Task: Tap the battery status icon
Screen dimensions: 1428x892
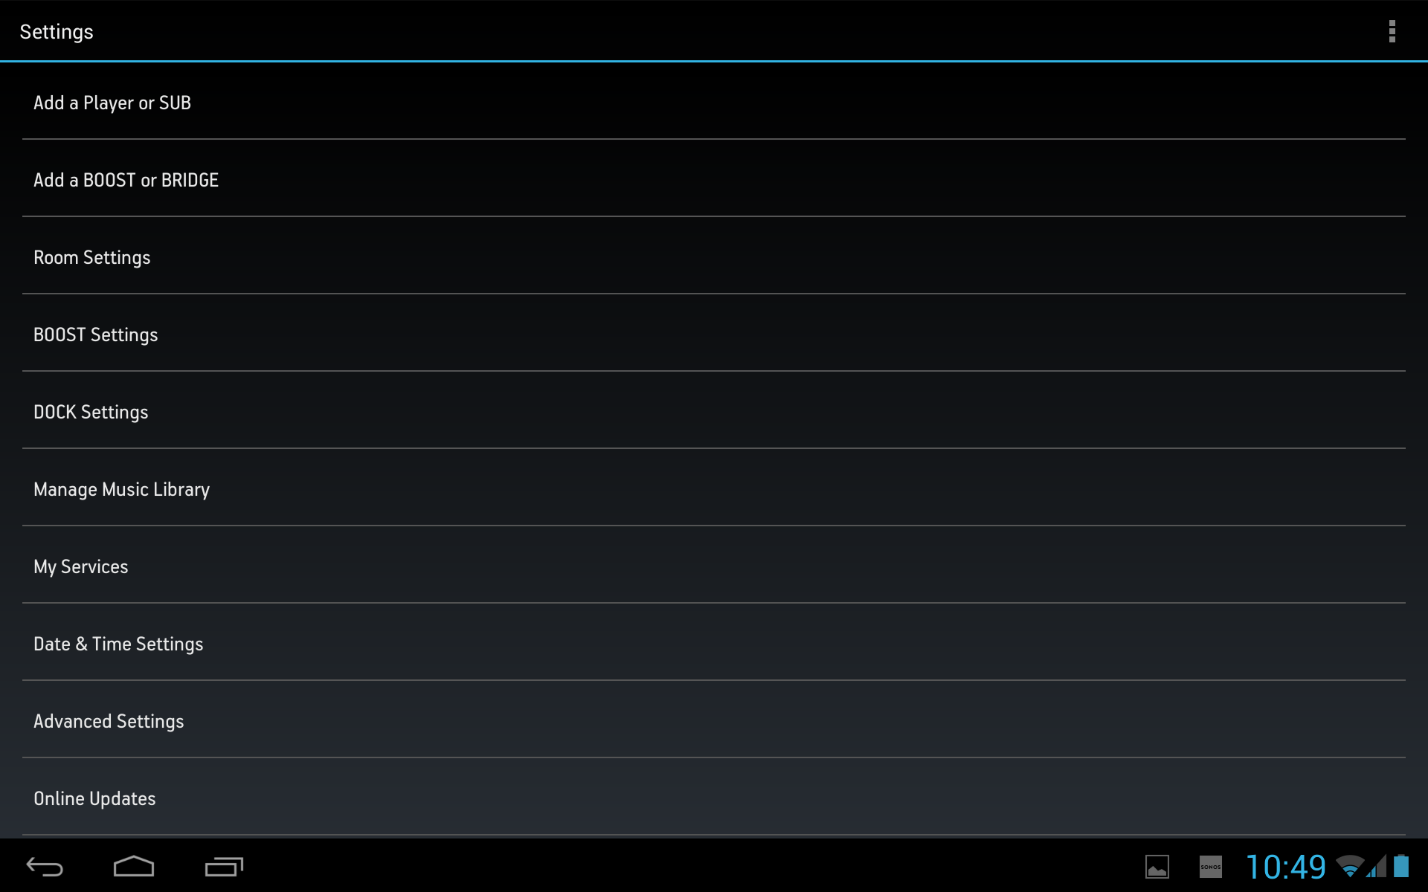Action: click(1401, 867)
